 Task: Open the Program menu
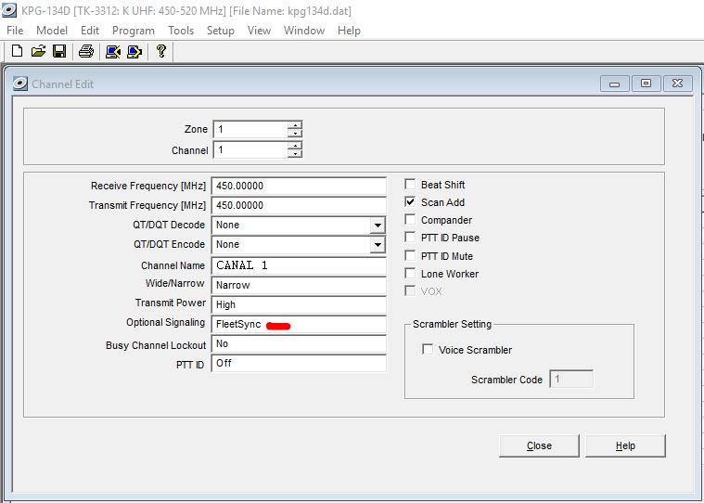click(134, 31)
